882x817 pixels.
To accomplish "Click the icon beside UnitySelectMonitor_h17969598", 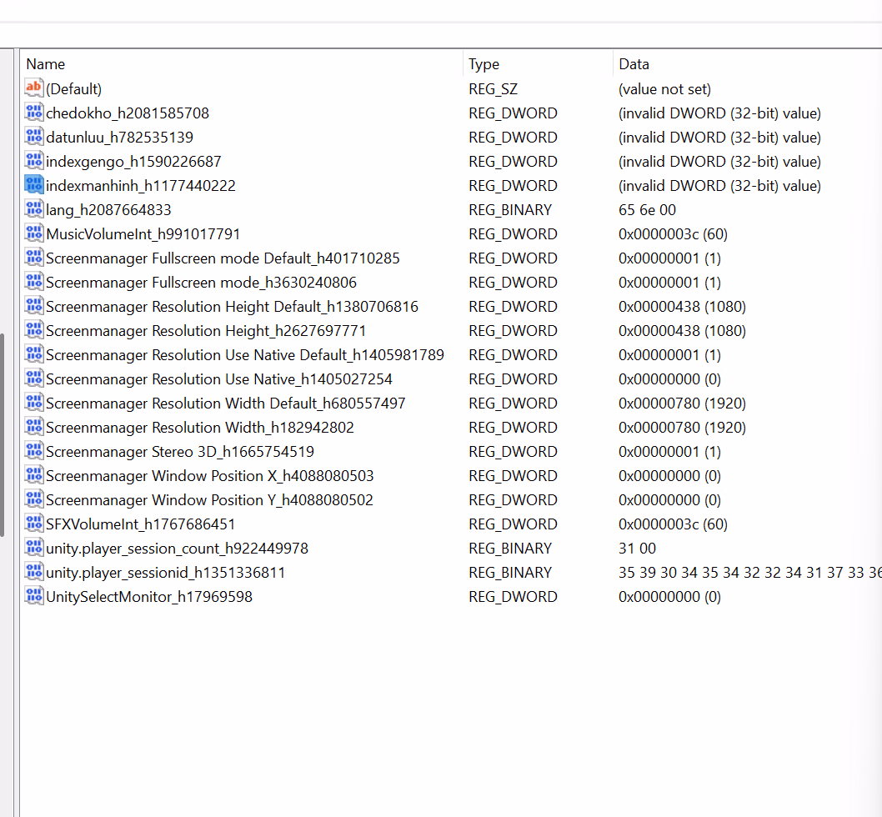I will (34, 596).
